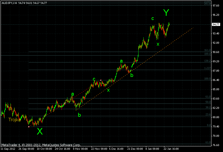Image resolution: width=223 pixels, height=152 pixels.
Task: Click wave label x beside the 92.00 level
Action: point(158,44)
